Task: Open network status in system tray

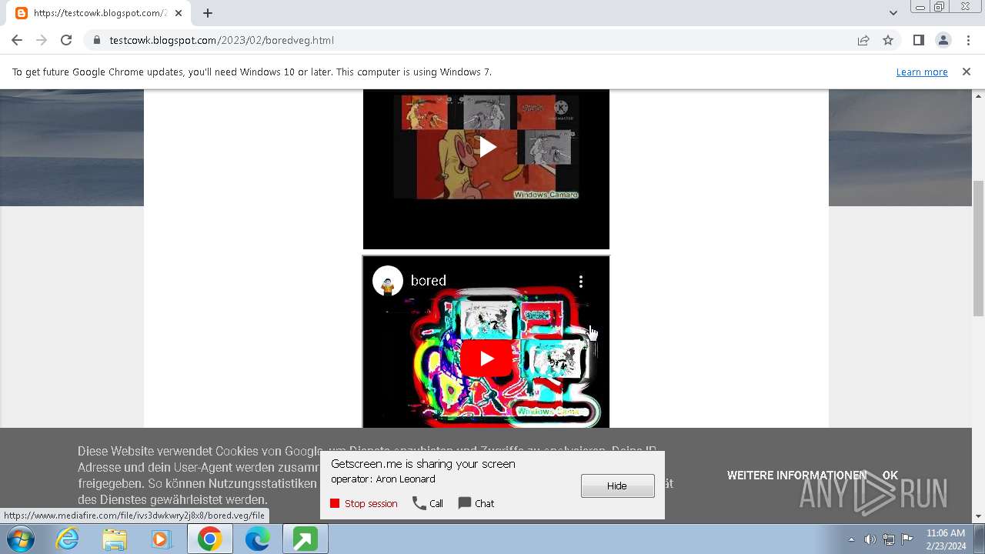Action: coord(889,539)
